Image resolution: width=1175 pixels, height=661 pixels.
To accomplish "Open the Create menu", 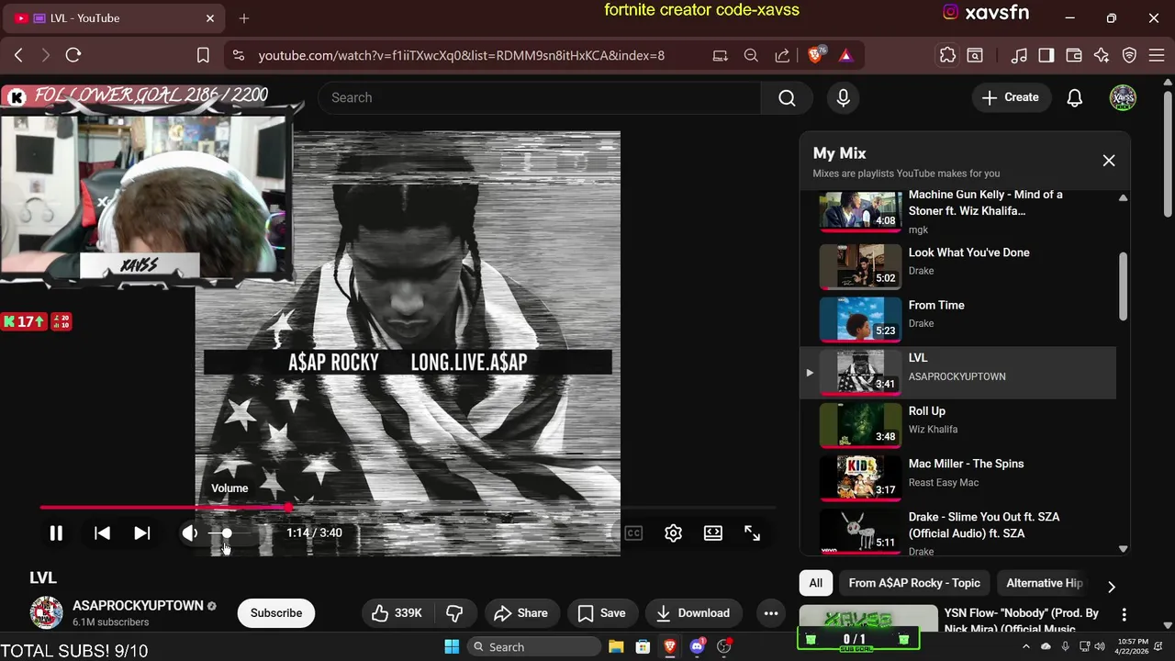I will tap(1011, 97).
